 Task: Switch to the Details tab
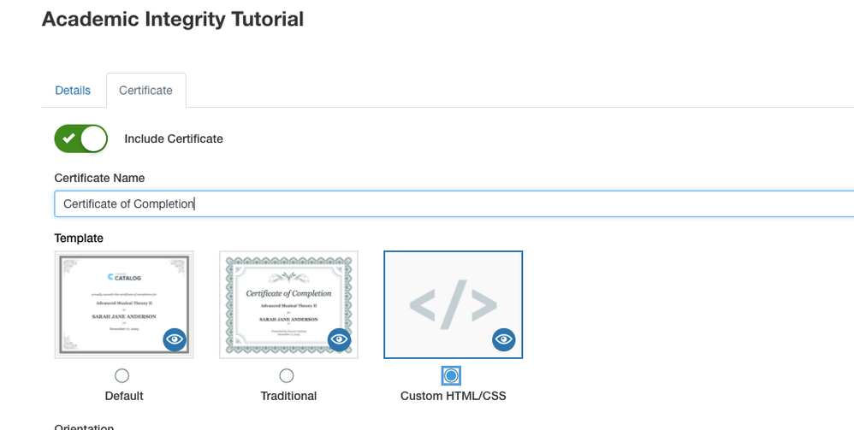click(73, 90)
